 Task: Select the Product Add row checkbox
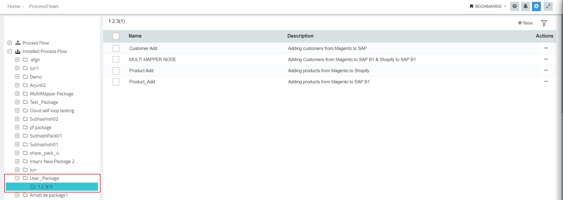point(116,71)
